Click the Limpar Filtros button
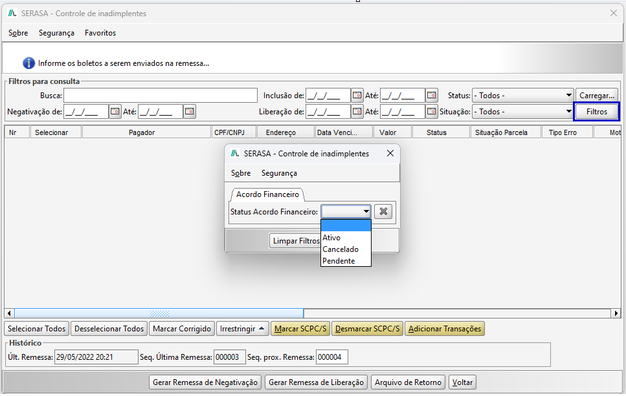The height and width of the screenshot is (396, 626). (295, 240)
